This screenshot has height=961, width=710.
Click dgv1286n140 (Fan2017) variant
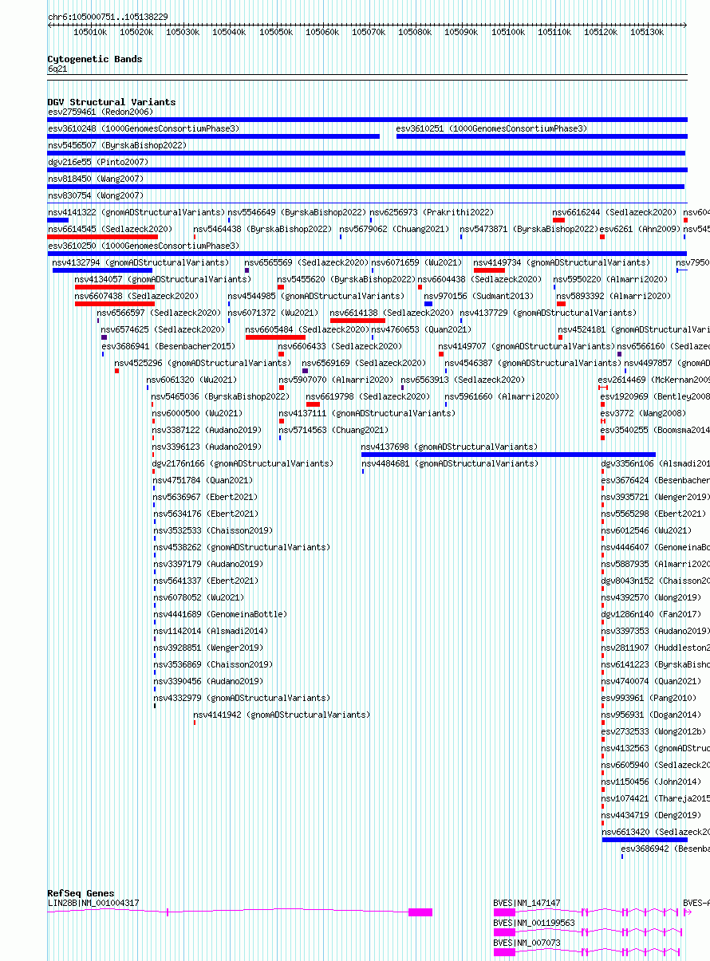[x=651, y=614]
